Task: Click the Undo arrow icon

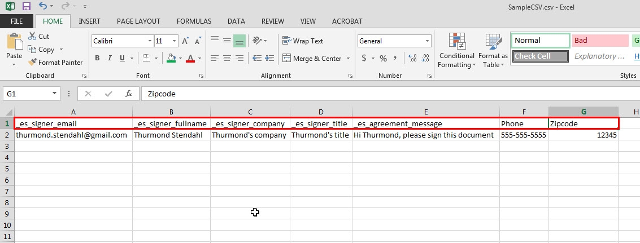Action: point(43,6)
